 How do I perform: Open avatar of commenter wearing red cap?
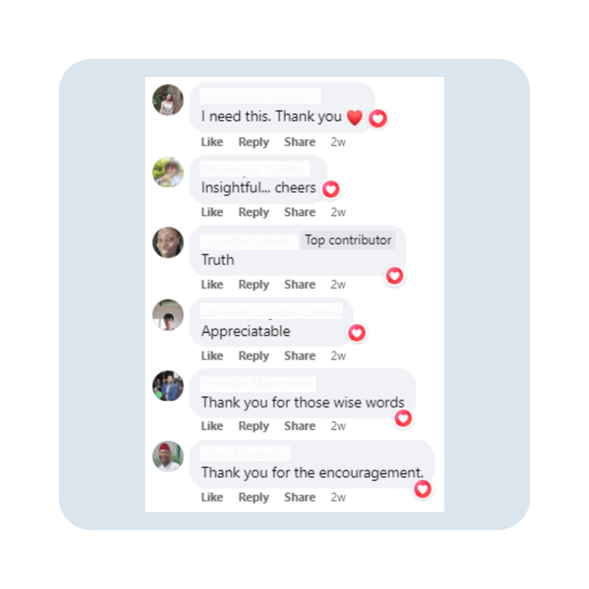pyautogui.click(x=168, y=456)
